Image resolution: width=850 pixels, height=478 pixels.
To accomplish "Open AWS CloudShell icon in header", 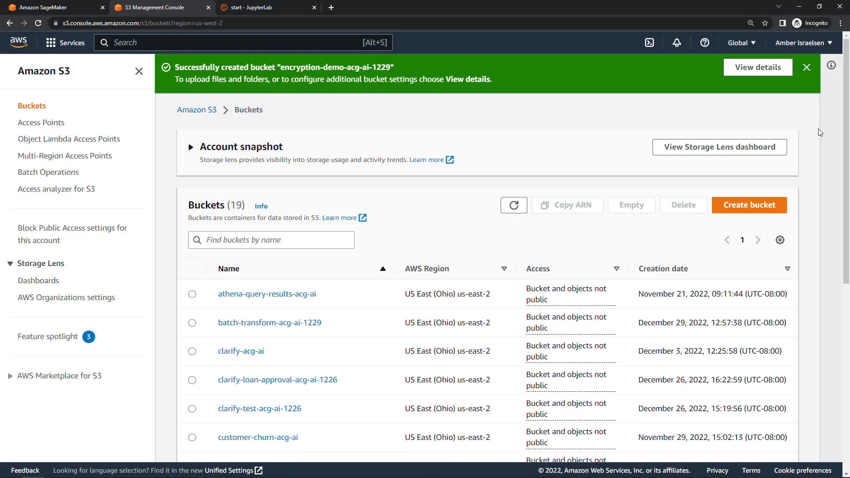I will [x=649, y=42].
